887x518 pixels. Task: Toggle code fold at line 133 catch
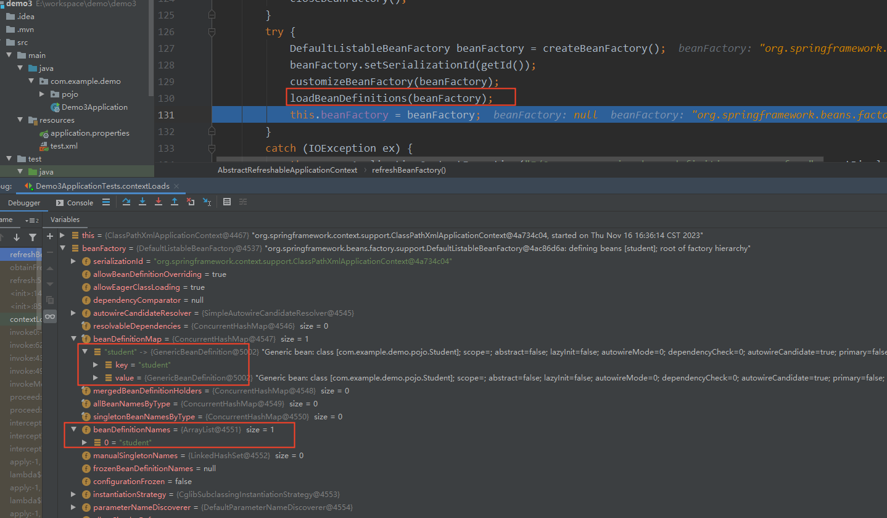tap(212, 148)
